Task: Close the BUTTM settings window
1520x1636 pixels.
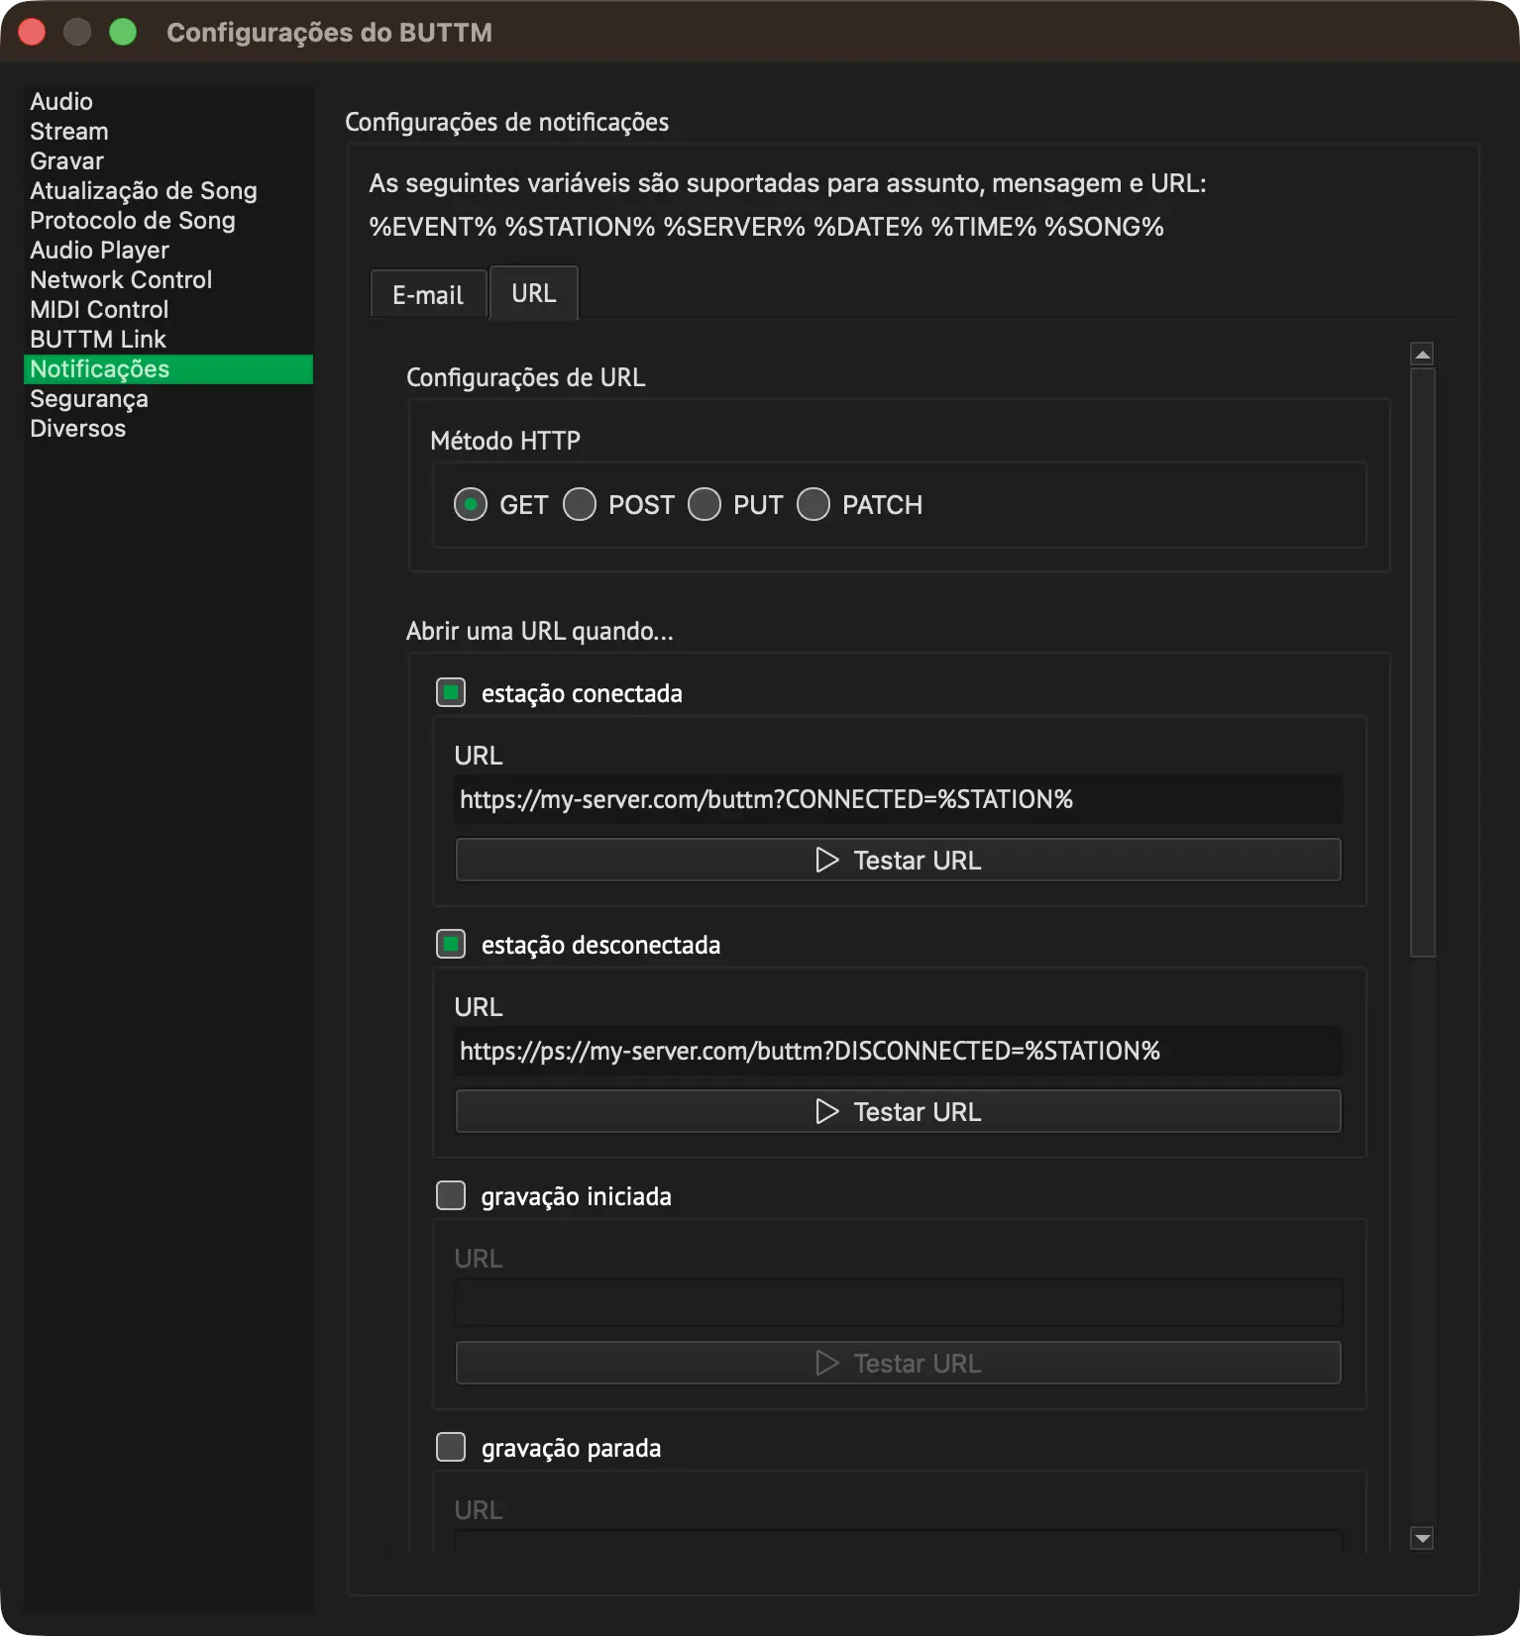Action: 32,32
